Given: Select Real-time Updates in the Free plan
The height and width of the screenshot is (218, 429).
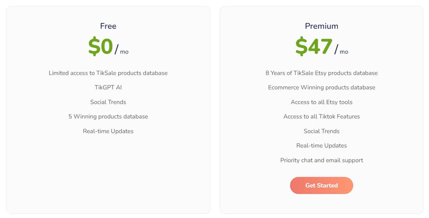Looking at the screenshot, I should coord(108,131).
